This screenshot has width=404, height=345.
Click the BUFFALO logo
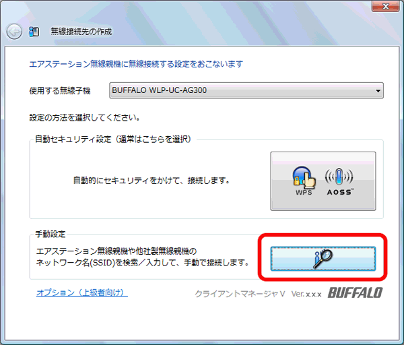pos(355,293)
